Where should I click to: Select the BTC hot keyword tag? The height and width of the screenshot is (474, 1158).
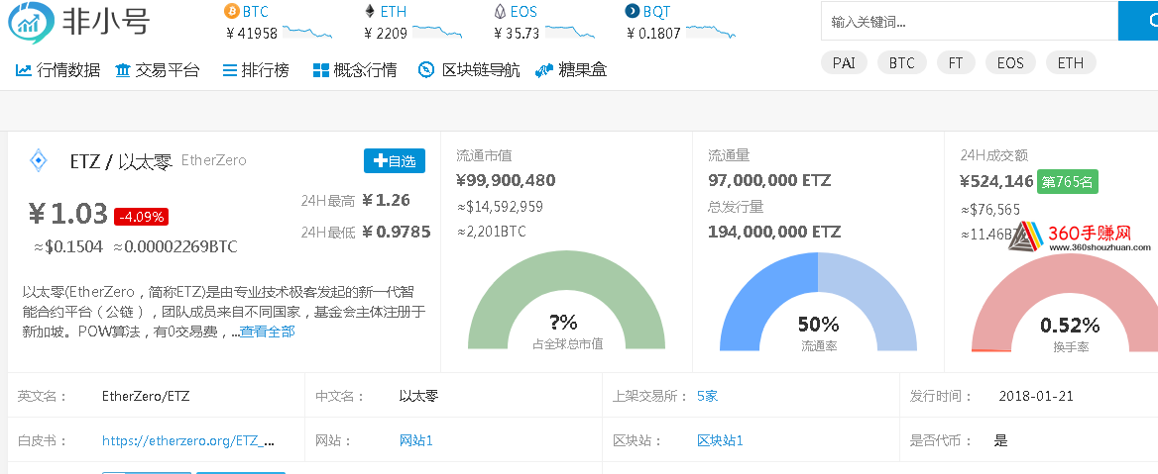(902, 62)
